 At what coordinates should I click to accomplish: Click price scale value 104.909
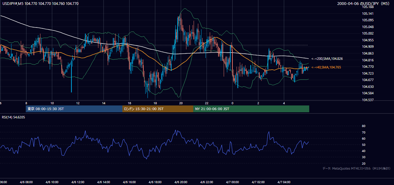tap(367, 47)
